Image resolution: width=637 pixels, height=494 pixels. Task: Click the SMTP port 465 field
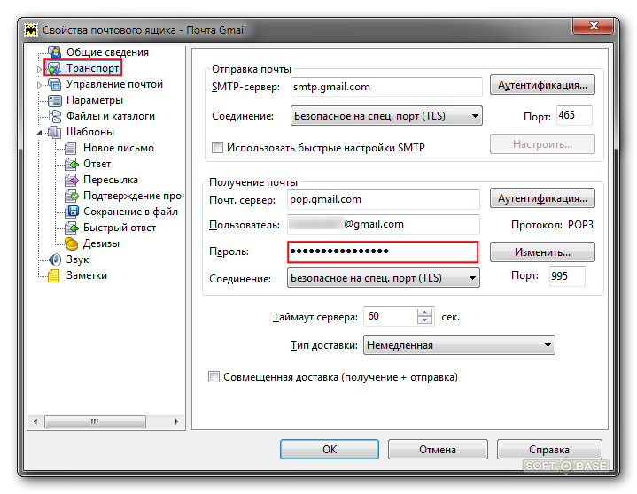click(x=574, y=115)
